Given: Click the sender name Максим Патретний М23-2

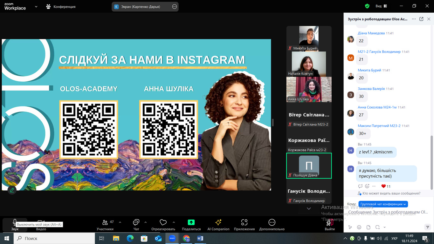Looking at the screenshot, I should click(379, 126).
